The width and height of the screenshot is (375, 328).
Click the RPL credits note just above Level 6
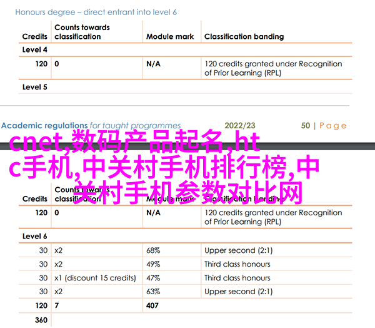tap(273, 217)
